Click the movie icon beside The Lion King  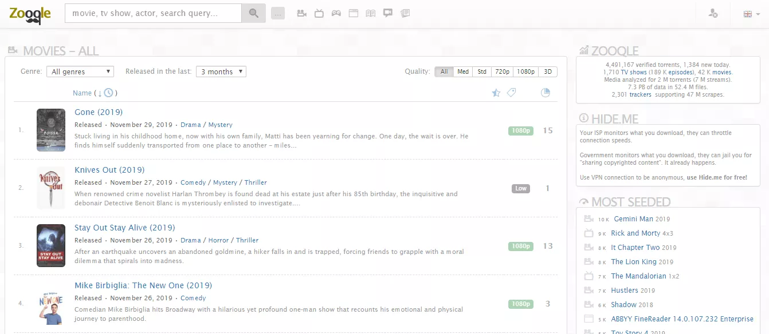pyautogui.click(x=588, y=262)
